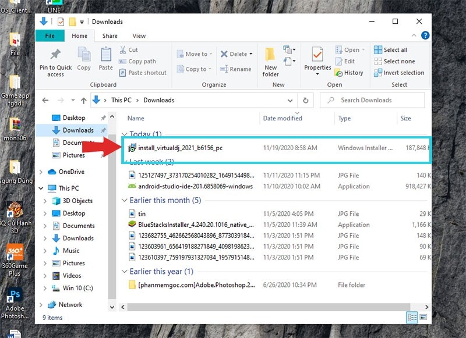Click the horizontal scrollbar of file list
The height and width of the screenshot is (338, 466).
269,307
